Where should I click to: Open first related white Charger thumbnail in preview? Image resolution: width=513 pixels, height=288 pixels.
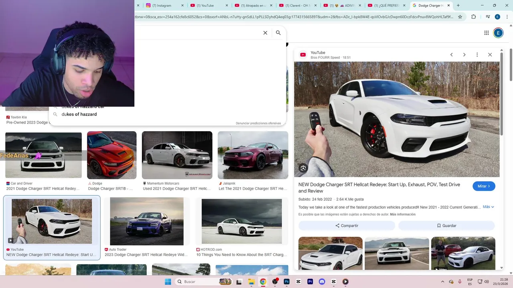point(330,253)
